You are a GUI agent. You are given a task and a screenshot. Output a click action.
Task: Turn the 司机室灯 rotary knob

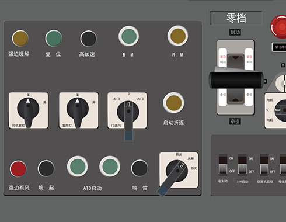coord(29,110)
